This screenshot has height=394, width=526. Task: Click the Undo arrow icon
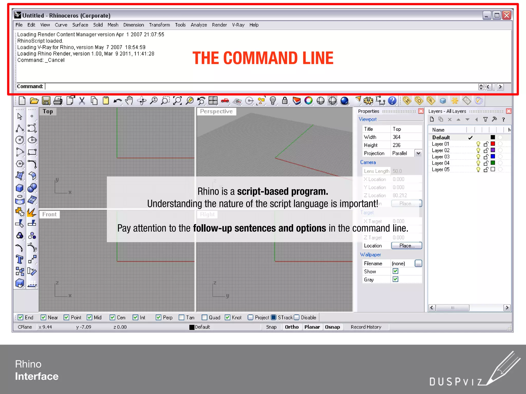coord(118,101)
